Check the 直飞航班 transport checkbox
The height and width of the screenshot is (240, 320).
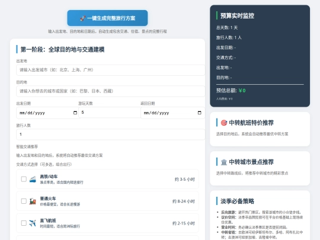point(24,223)
